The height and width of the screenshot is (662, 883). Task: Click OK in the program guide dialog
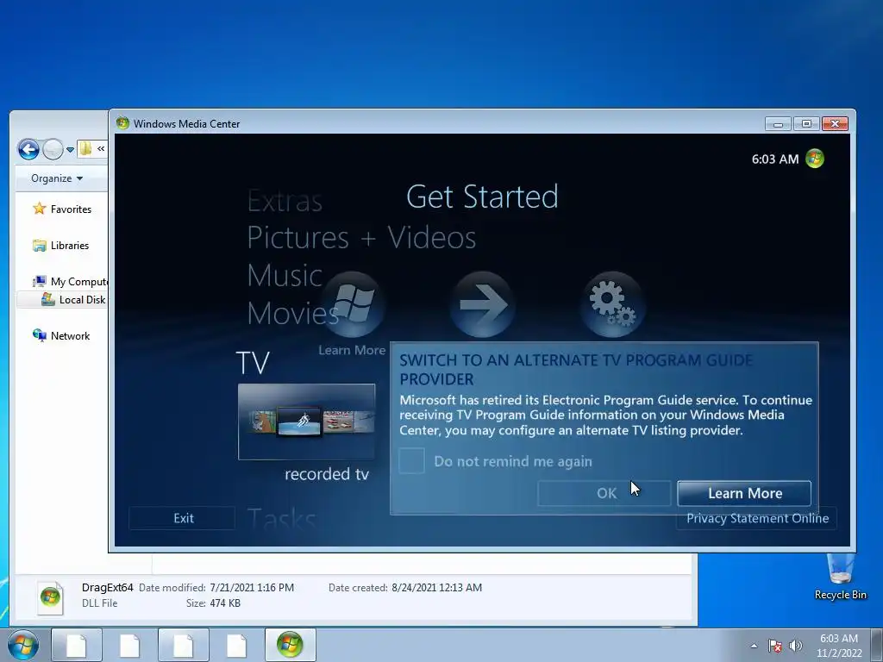point(604,493)
